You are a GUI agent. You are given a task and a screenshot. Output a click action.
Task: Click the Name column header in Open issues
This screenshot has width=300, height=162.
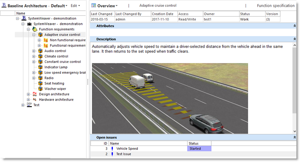tap(148, 143)
